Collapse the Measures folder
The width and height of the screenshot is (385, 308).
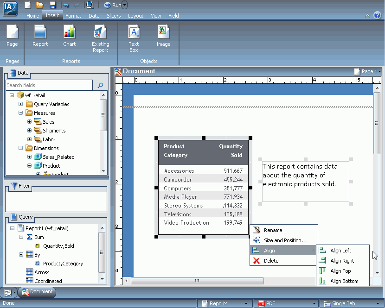[x=20, y=113]
